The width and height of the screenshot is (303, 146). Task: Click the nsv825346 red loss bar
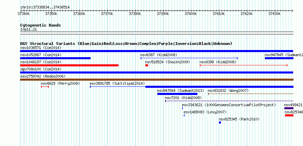coord(289,115)
